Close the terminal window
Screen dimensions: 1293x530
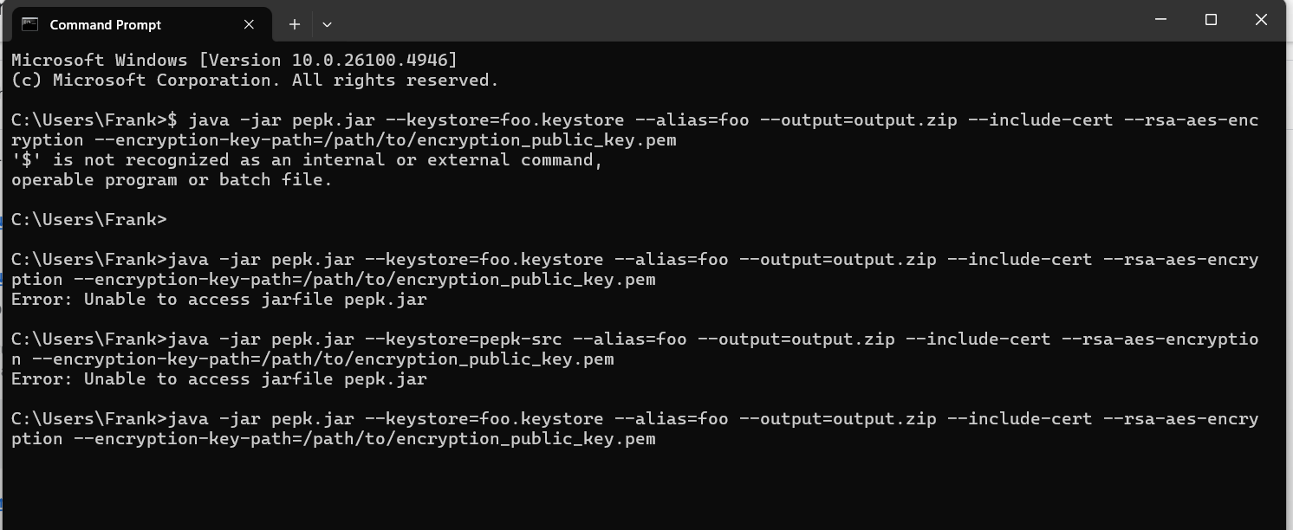1261,20
